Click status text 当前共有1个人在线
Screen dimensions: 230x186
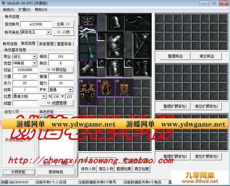pyautogui.click(x=51, y=182)
